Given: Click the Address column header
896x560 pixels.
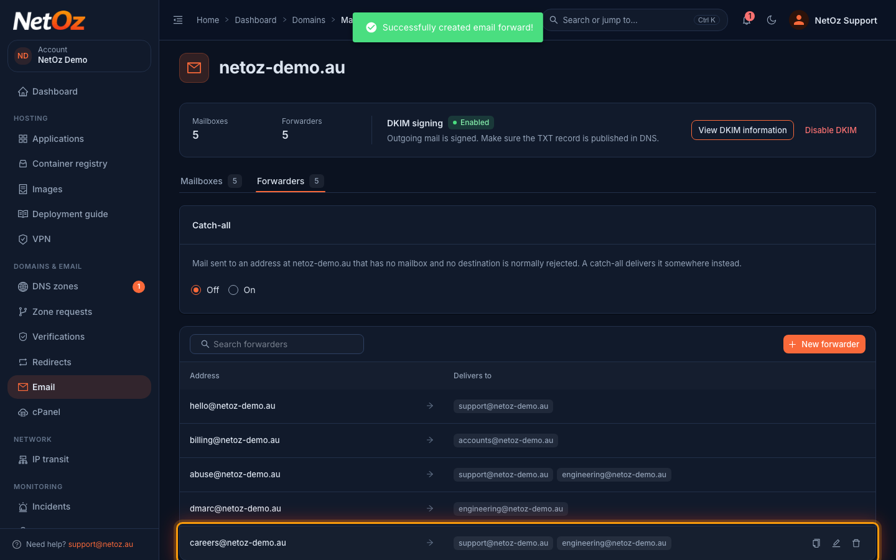Looking at the screenshot, I should [x=205, y=376].
